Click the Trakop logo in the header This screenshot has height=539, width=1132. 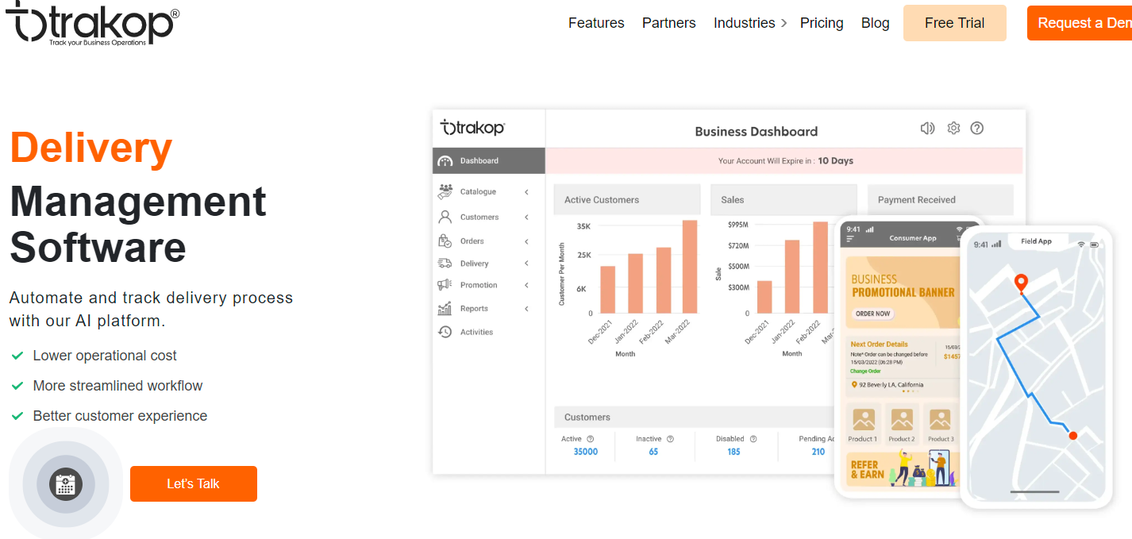92,24
